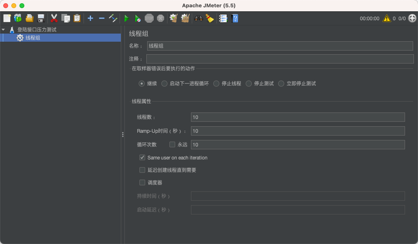Uncheck Same user on each iteration
Screen dimensions: 418x244
point(142,157)
